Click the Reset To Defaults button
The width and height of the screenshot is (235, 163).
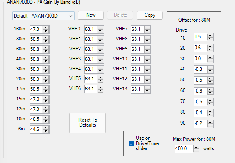[87, 123]
